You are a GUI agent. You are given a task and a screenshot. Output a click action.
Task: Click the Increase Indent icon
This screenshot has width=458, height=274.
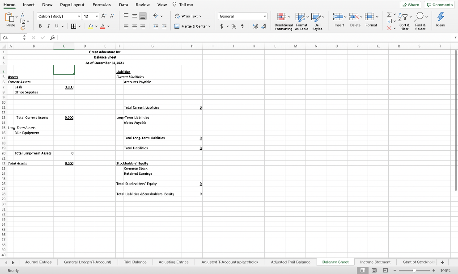(164, 26)
